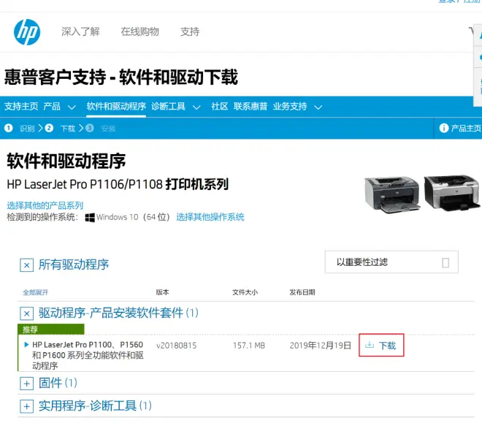The height and width of the screenshot is (434, 482).
Task: Expand the 固件 section plus box
Action: (x=27, y=384)
